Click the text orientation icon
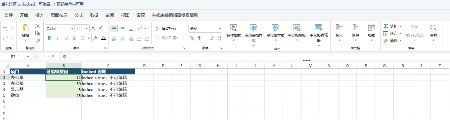 (x=140, y=29)
